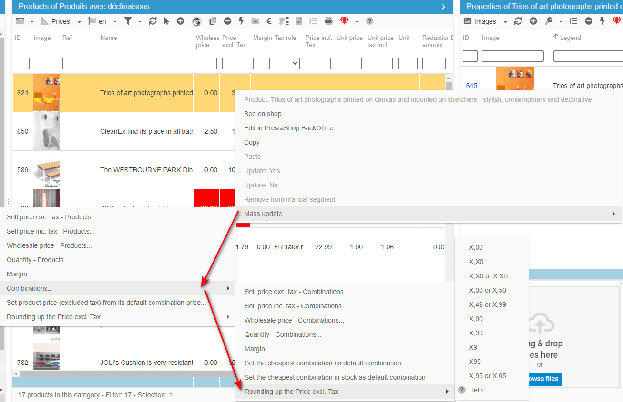
Task: Click the cursor selection icon in products toolbar
Action: pyautogui.click(x=166, y=21)
